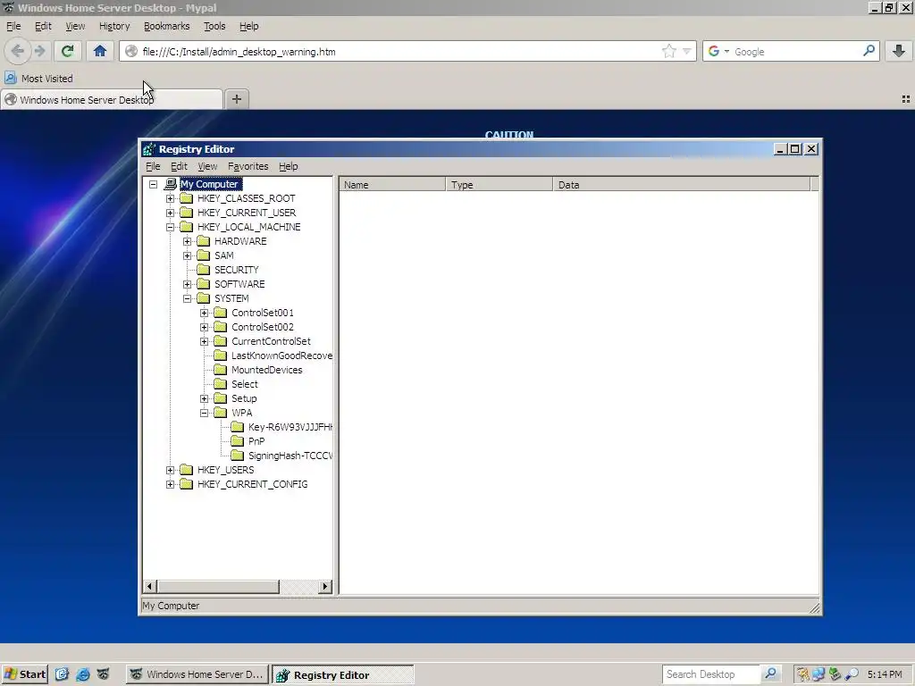Click the network computers tray icon
The image size is (915, 686).
818,674
